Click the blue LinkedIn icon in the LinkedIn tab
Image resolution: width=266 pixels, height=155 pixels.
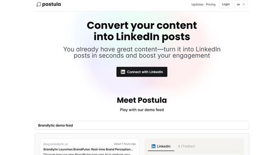(x=153, y=146)
